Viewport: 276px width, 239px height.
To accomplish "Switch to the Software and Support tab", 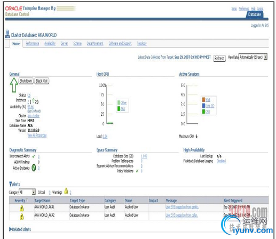I will [x=120, y=43].
